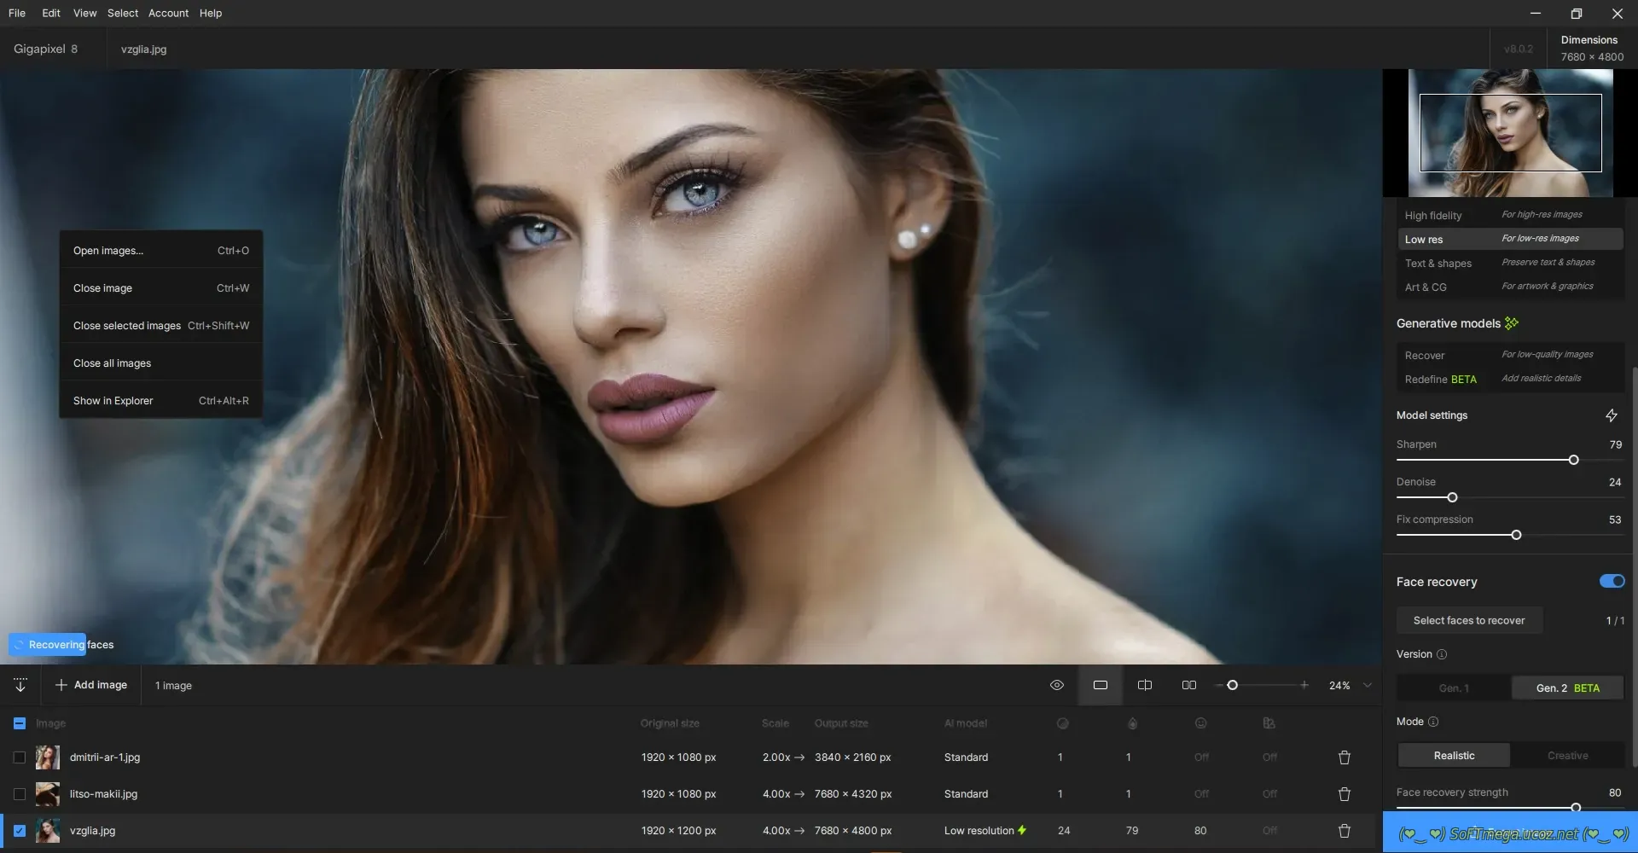Open the Edit menu

(x=51, y=13)
